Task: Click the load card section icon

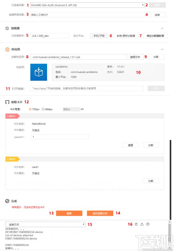Action: tap(7, 102)
